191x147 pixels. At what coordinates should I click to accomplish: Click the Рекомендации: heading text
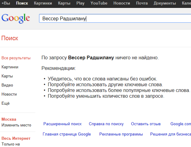[x=59, y=68]
